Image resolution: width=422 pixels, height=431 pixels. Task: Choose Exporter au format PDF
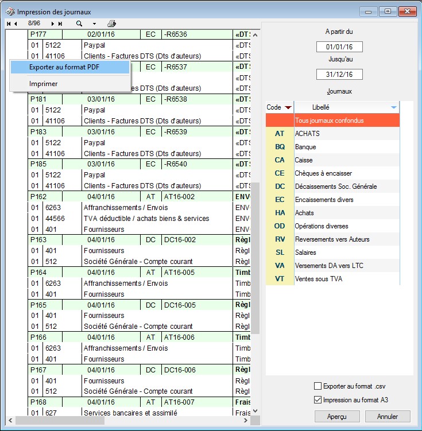pos(70,67)
